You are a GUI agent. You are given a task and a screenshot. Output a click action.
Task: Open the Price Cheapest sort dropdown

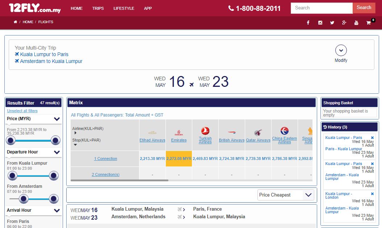pyautogui.click(x=286, y=195)
